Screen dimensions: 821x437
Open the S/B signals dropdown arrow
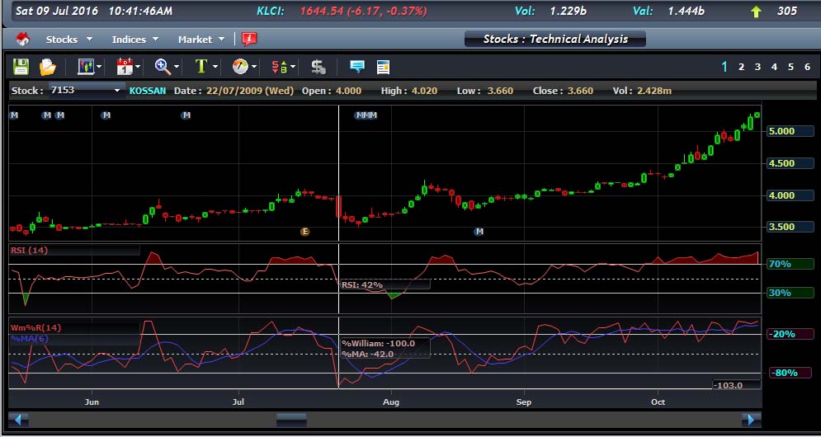[293, 67]
